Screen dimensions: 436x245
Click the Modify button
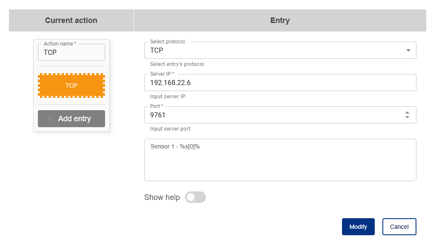[x=358, y=227]
